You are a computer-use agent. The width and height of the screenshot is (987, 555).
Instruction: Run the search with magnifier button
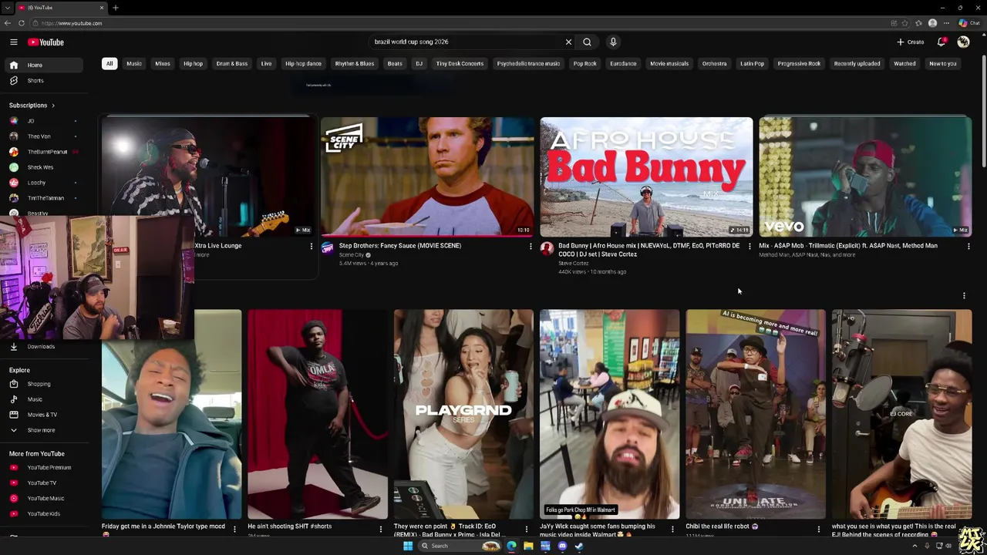pyautogui.click(x=587, y=42)
